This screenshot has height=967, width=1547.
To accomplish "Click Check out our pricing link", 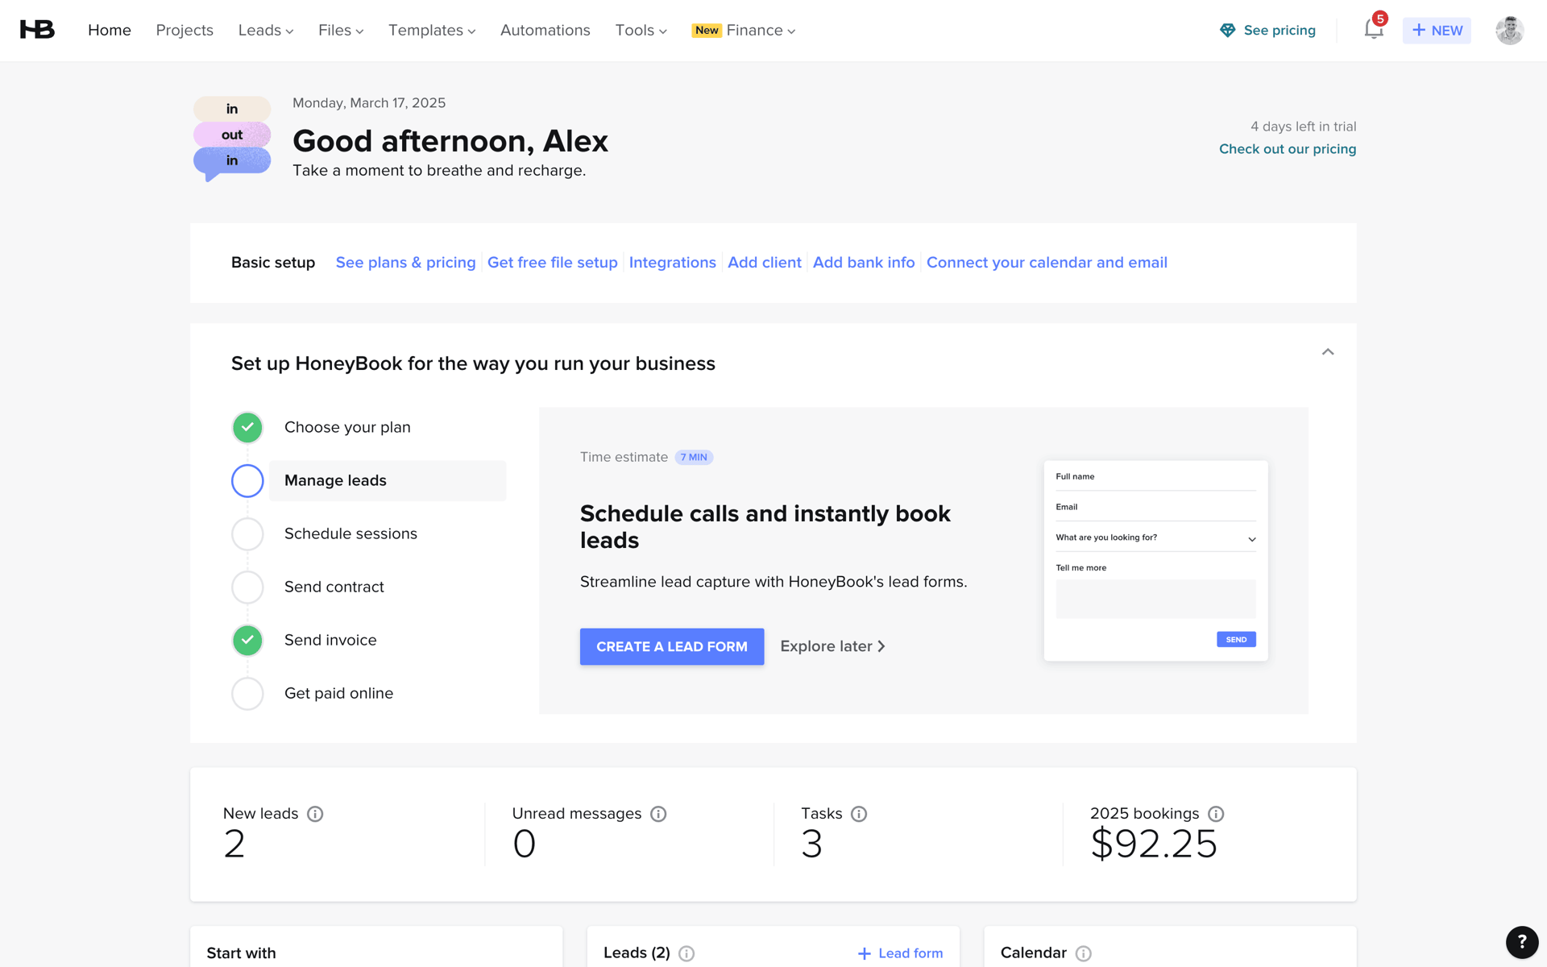I will 1288,149.
